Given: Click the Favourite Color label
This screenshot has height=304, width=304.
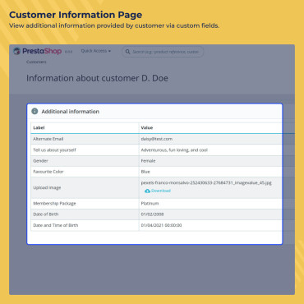Looking at the screenshot, I should point(48,172).
